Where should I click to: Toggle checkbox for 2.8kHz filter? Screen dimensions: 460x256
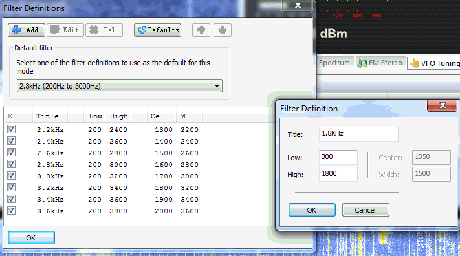(x=12, y=164)
